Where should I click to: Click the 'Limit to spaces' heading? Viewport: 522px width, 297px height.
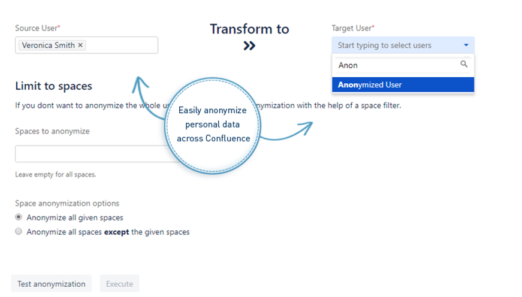53,86
